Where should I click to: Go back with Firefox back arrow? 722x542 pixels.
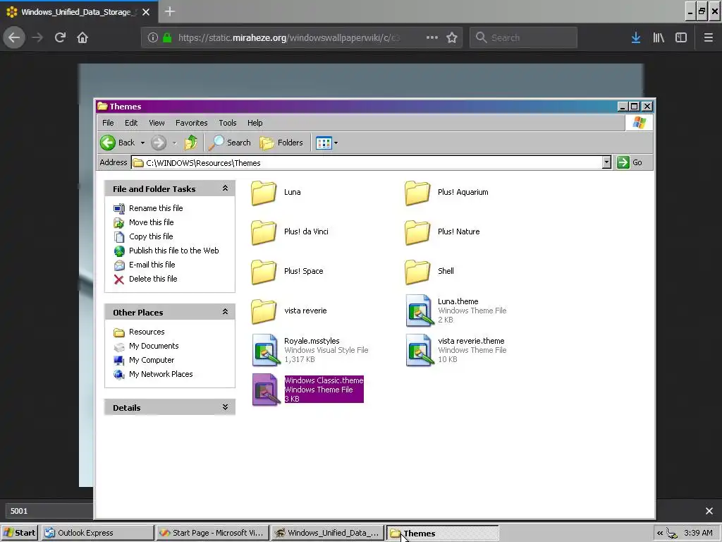(14, 37)
